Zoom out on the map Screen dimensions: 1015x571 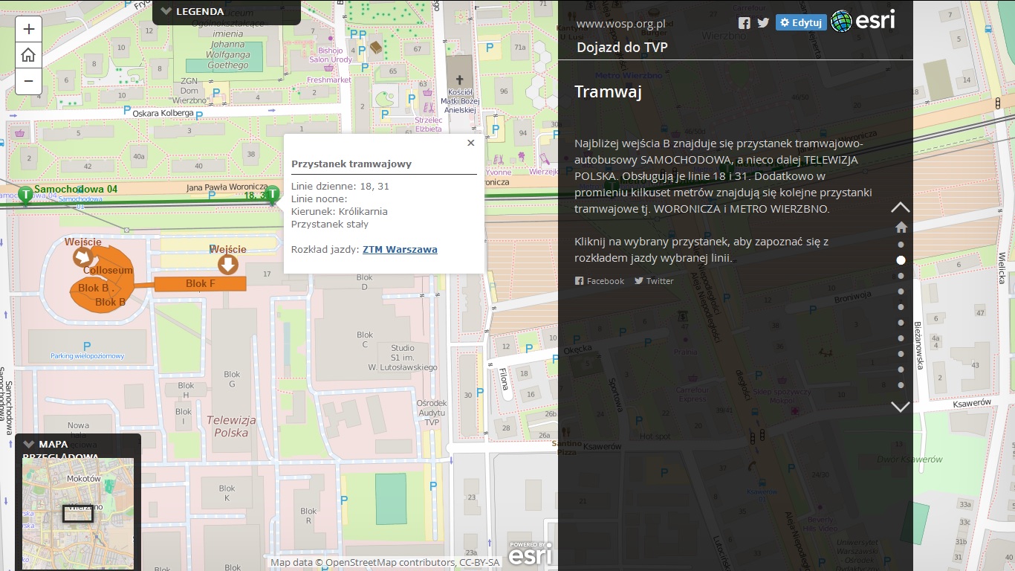[28, 81]
